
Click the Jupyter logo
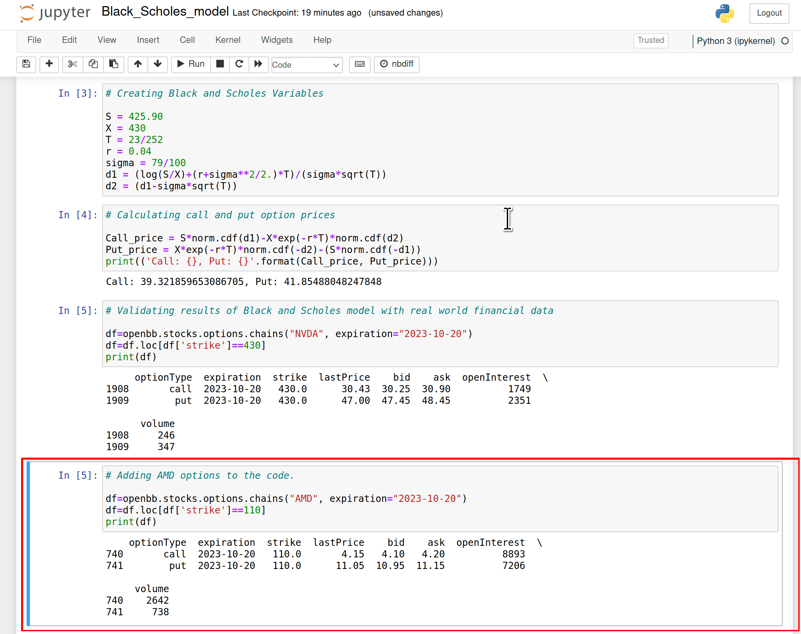pyautogui.click(x=54, y=13)
